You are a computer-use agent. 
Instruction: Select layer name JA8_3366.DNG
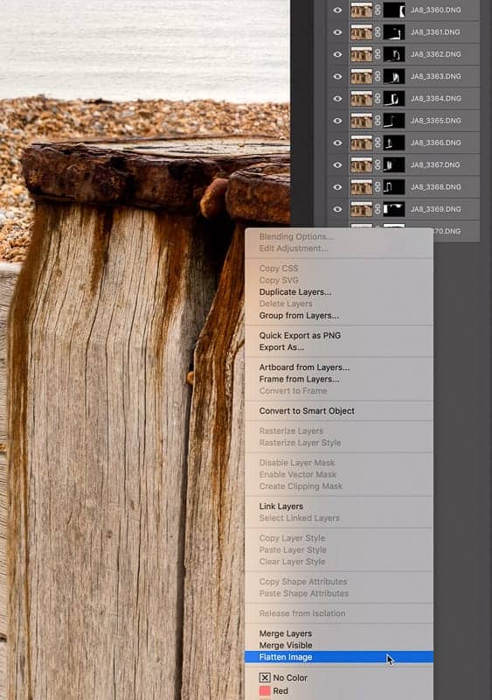point(436,143)
